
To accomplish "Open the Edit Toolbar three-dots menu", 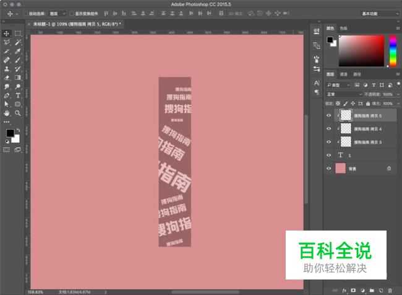I will click(x=6, y=122).
